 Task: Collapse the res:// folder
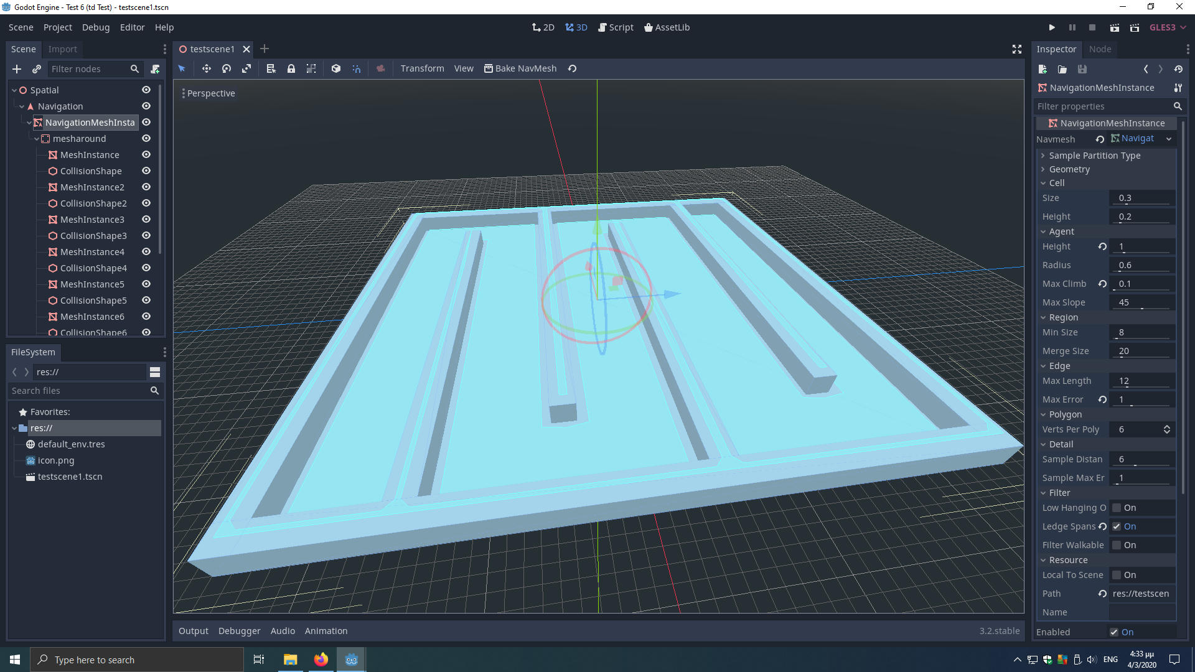coord(14,428)
